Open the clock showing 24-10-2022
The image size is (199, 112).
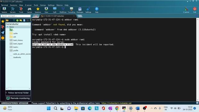point(187,108)
